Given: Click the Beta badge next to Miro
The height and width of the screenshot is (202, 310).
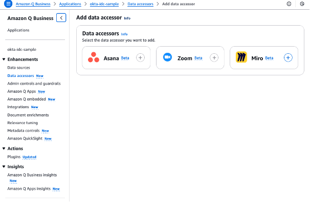Looking at the screenshot, I should tap(269, 58).
